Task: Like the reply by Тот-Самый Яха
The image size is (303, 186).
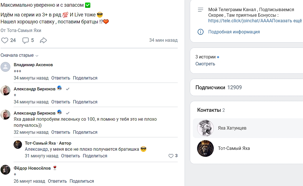Action: [x=171, y=156]
